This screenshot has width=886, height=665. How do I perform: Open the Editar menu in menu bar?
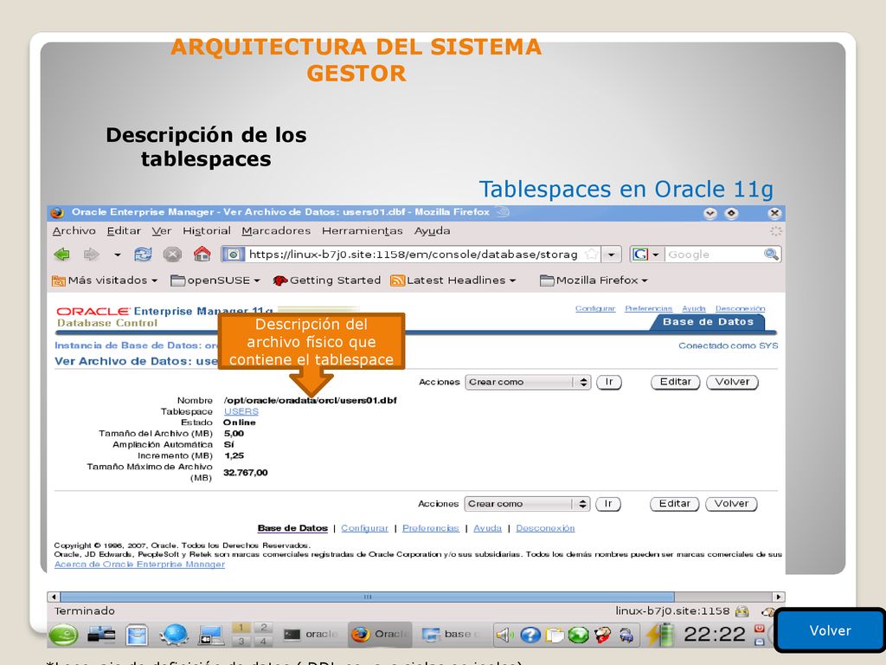(x=124, y=230)
